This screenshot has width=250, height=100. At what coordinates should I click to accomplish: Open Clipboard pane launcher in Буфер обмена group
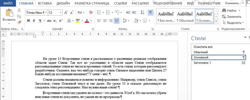22,29
